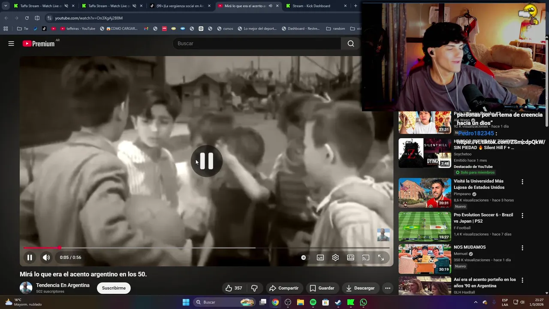549x309 pixels.
Task: Dislike the video with thumbs down
Action: click(x=254, y=288)
